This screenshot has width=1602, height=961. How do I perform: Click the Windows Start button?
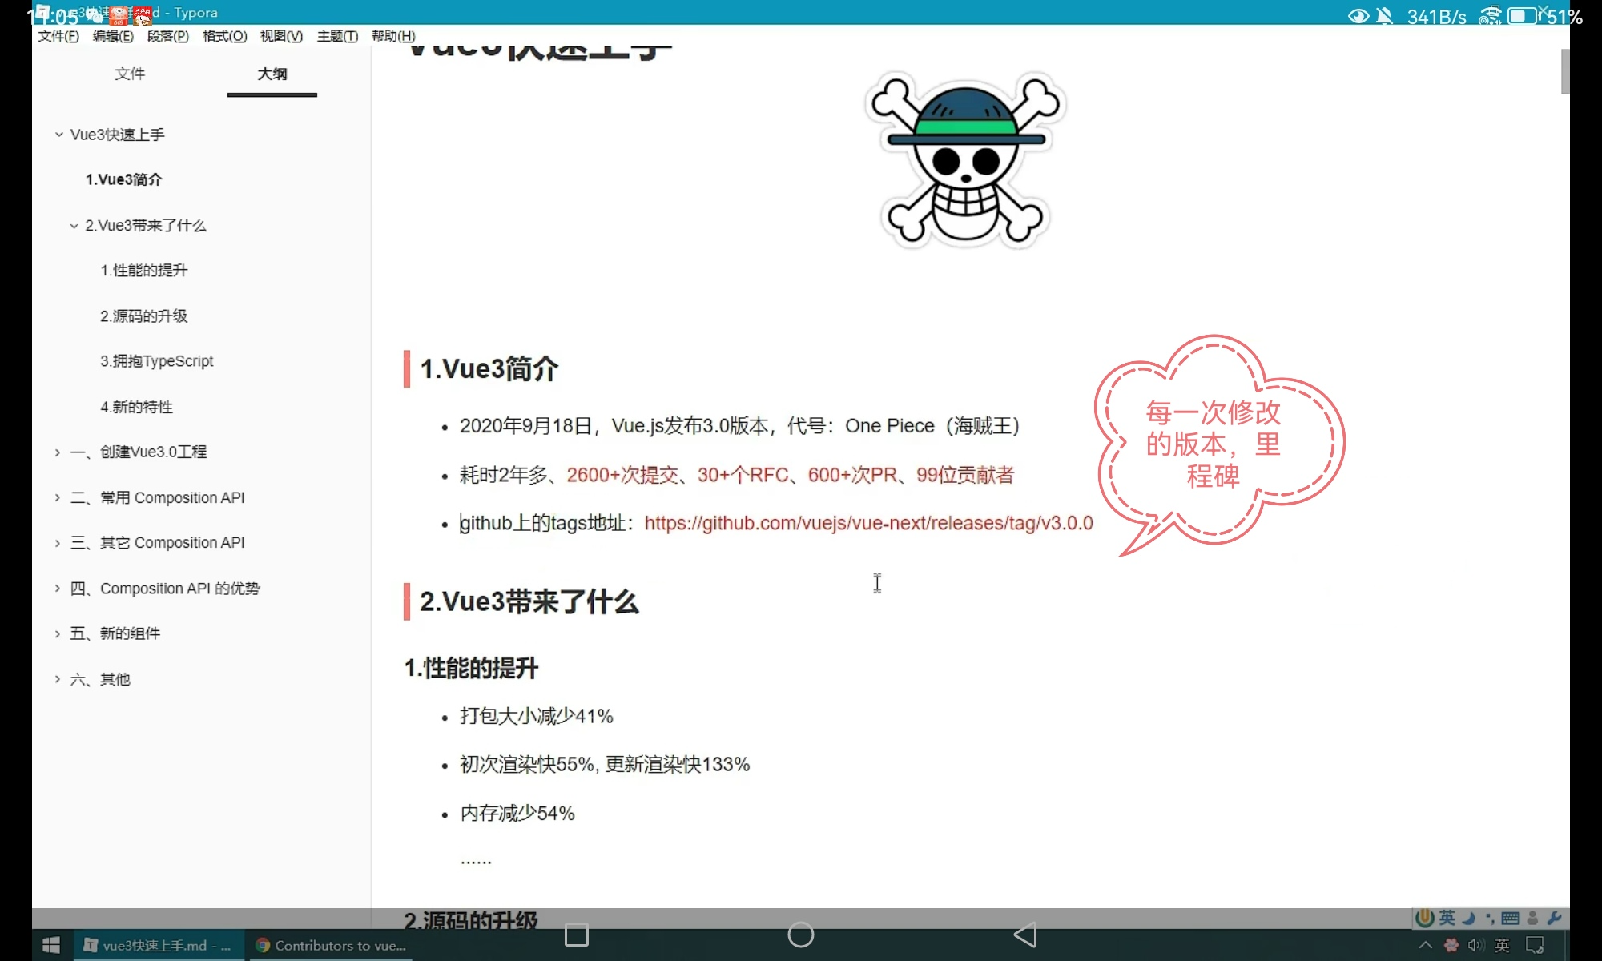pyautogui.click(x=51, y=945)
